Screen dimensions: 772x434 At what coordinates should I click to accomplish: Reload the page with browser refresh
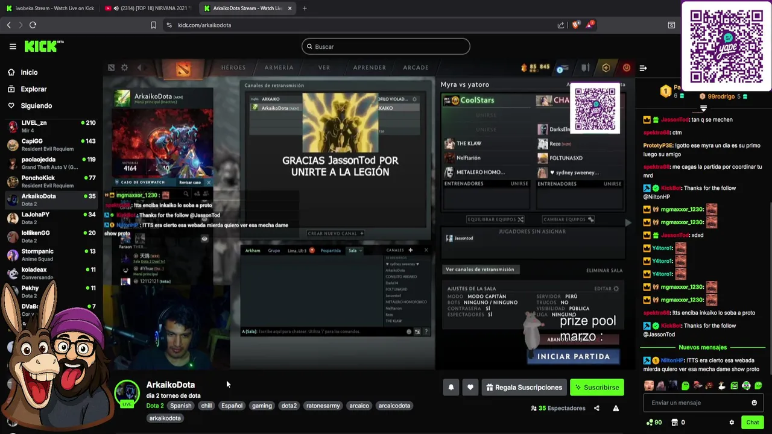click(33, 25)
